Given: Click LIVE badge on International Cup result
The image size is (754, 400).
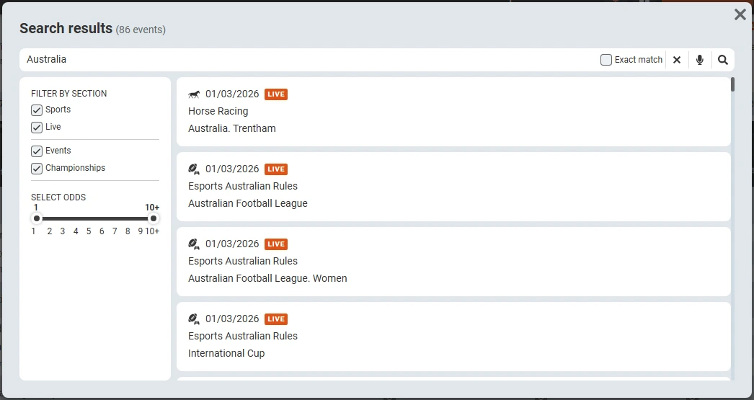Looking at the screenshot, I should [276, 319].
